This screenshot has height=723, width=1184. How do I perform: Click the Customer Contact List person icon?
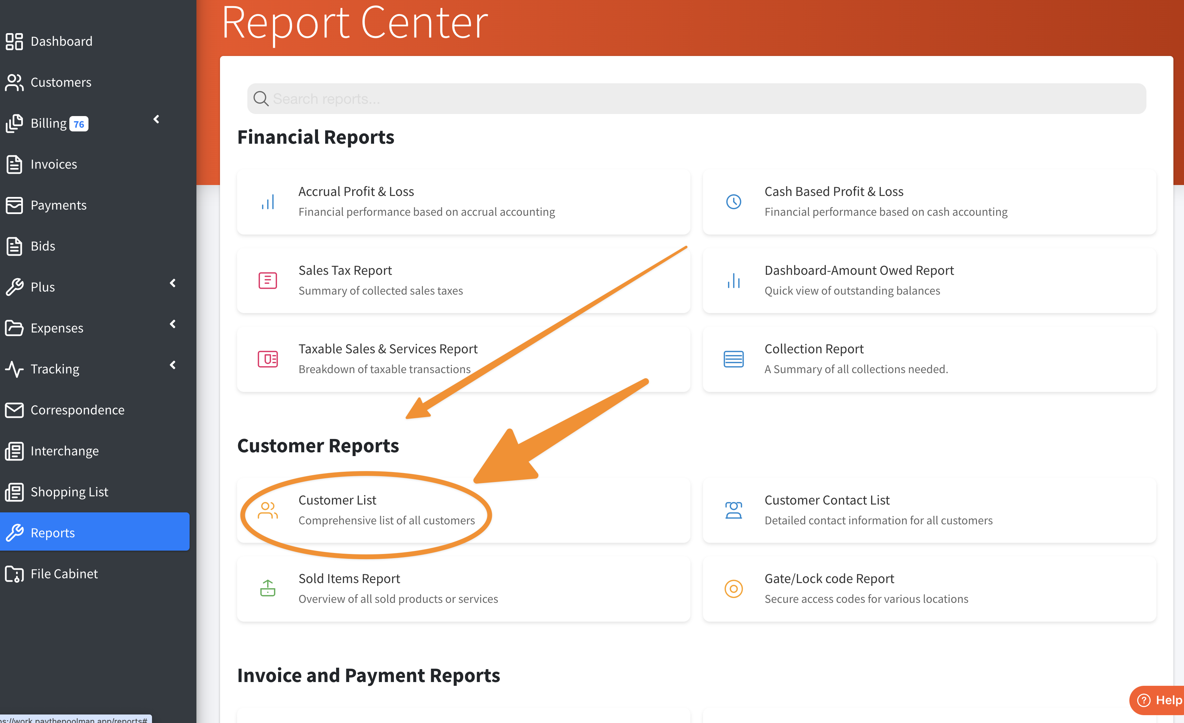click(x=733, y=510)
